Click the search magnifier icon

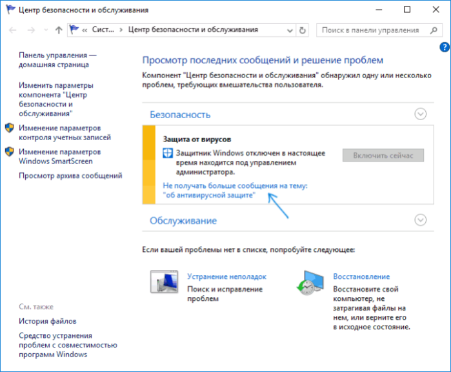coord(434,30)
